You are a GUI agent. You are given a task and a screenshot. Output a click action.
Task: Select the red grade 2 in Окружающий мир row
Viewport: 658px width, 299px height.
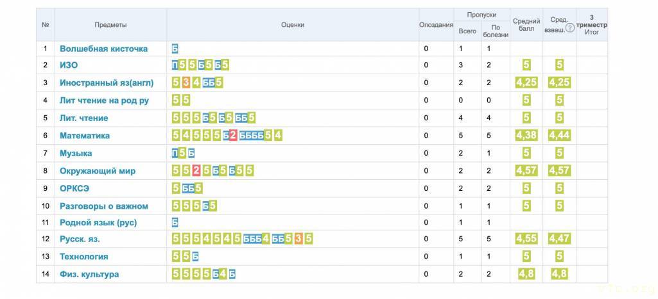pos(196,171)
